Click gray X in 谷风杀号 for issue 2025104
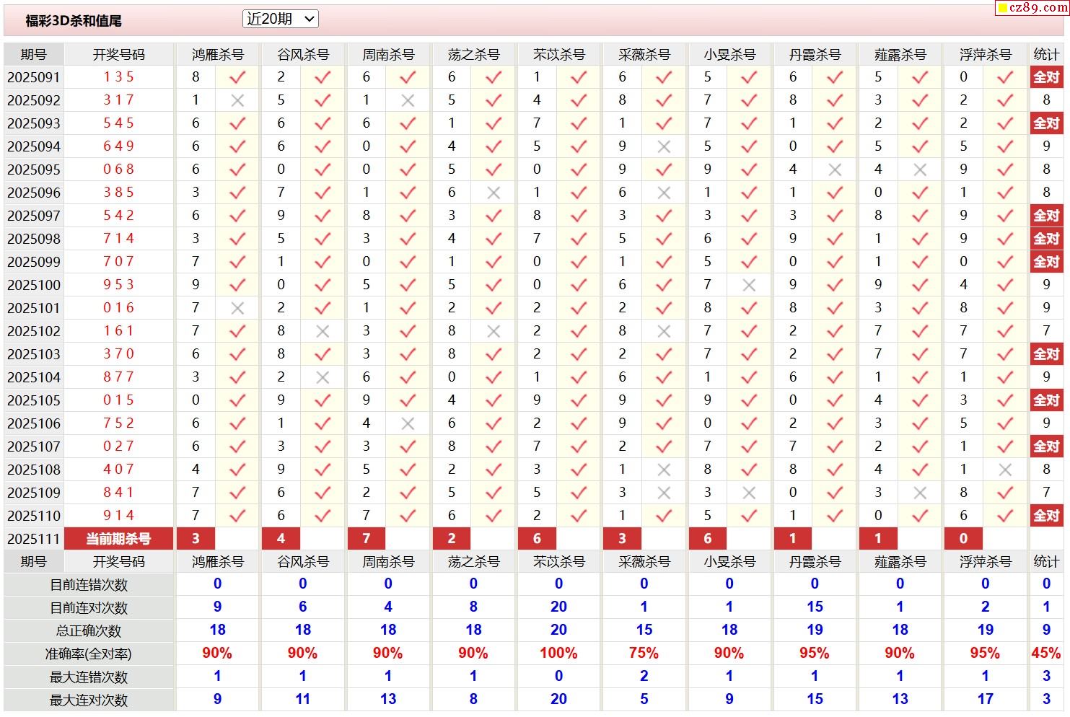Screen dimensions: 1070x717 click(x=323, y=377)
